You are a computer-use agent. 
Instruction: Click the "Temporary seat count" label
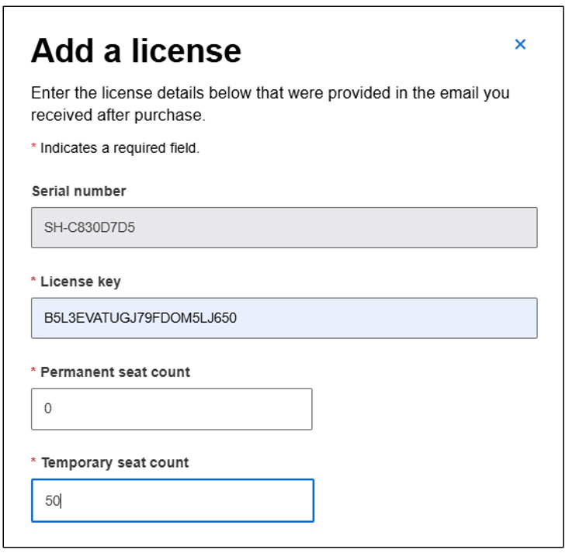(x=115, y=463)
